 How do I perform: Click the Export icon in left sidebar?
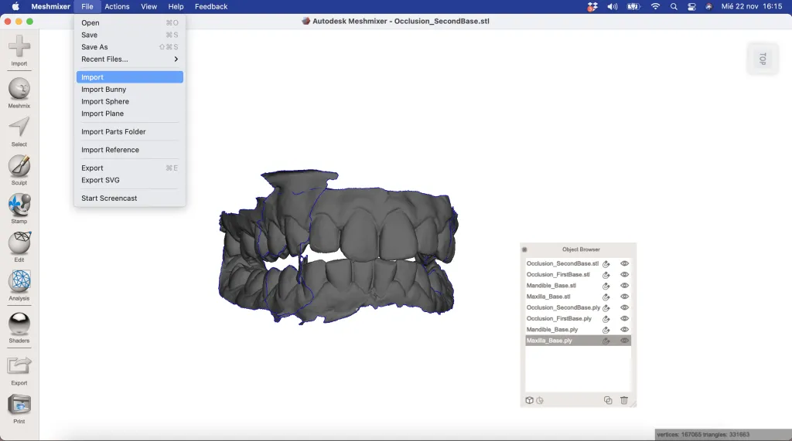click(x=19, y=371)
